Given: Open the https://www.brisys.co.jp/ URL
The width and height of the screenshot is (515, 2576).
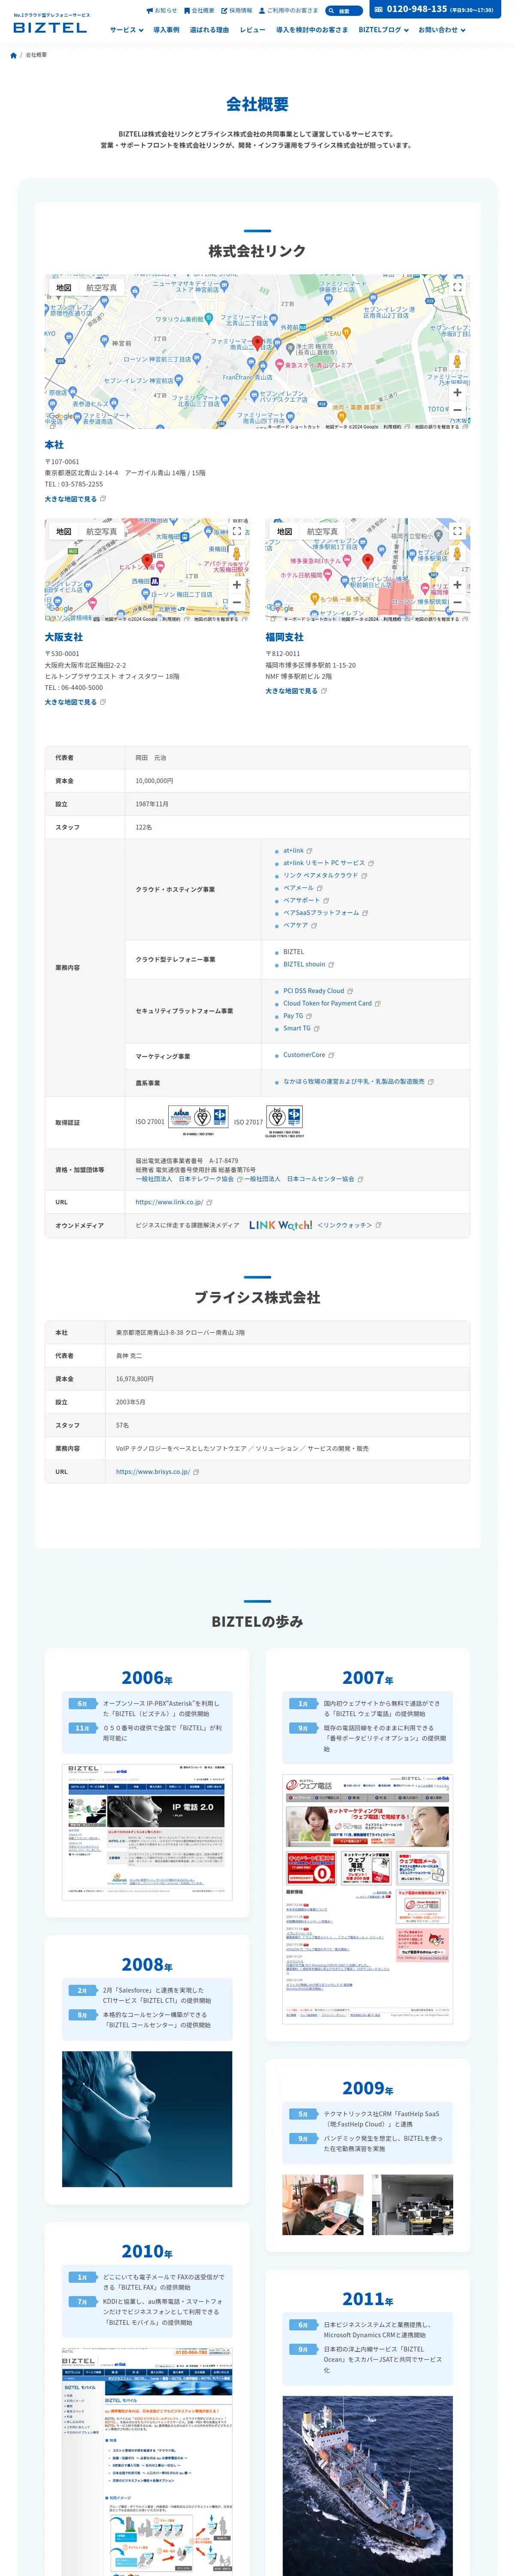Looking at the screenshot, I should (x=157, y=1472).
